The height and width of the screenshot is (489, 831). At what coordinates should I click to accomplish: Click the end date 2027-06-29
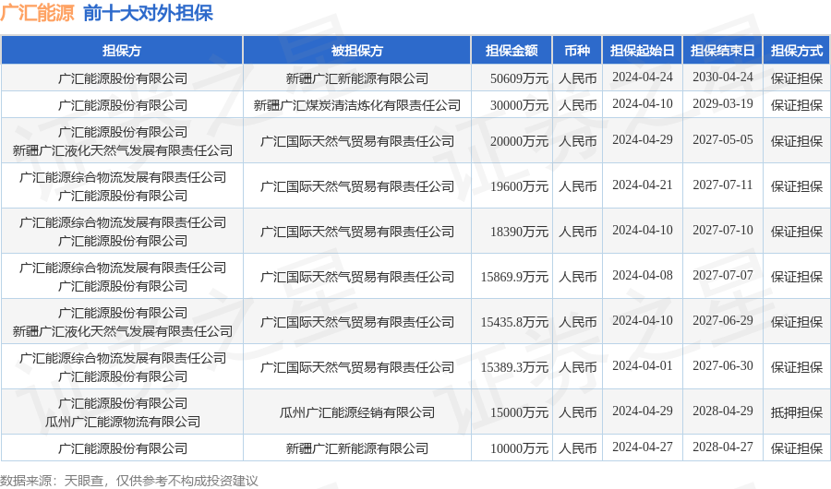point(722,320)
